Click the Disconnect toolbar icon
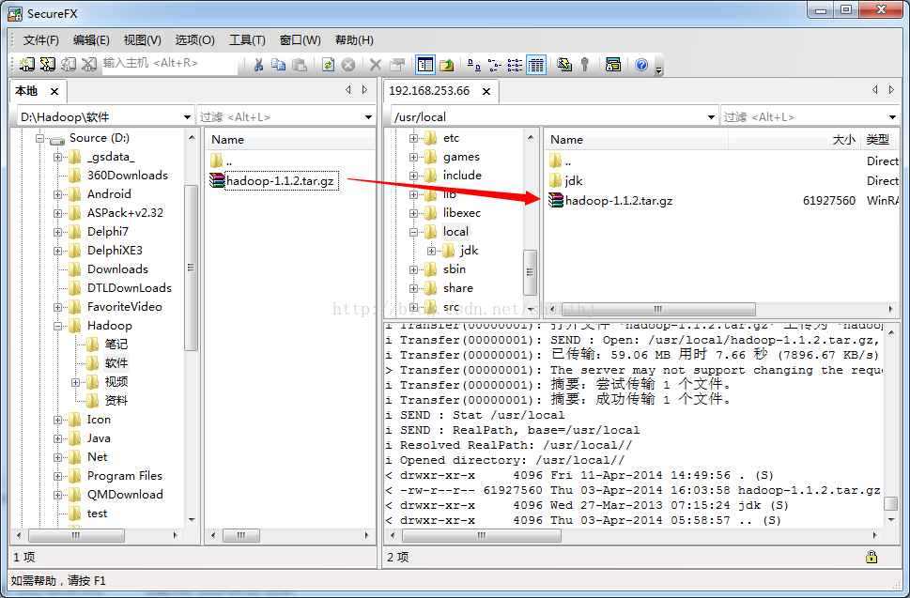 [89, 65]
